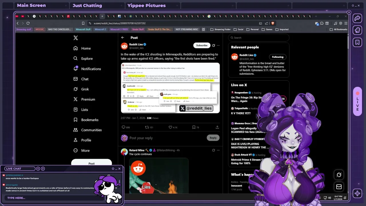Image resolution: width=366 pixels, height=206 pixels.
Task: Expand the Streaming Folder bookmark folder
Action: pos(220,29)
